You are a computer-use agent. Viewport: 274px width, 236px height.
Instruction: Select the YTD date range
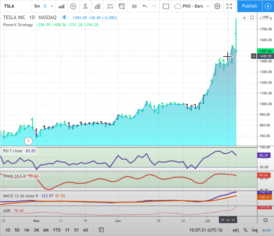click(57, 230)
